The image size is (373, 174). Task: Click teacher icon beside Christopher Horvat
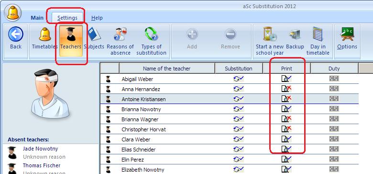[109, 129]
